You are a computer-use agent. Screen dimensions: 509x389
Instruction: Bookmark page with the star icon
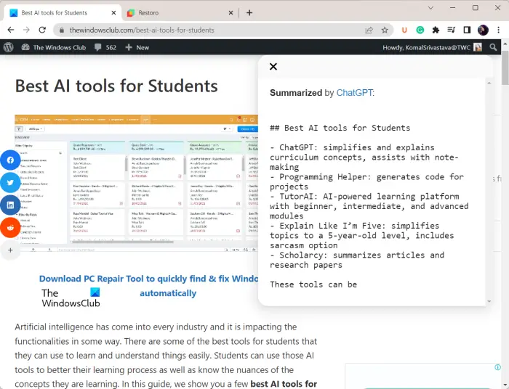click(x=385, y=30)
